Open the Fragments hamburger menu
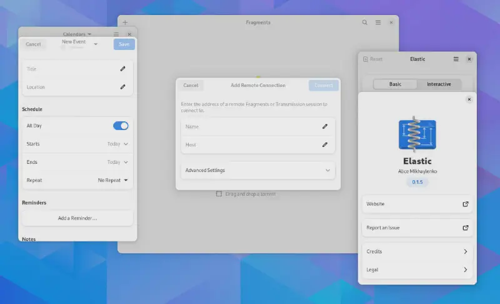 [x=378, y=23]
